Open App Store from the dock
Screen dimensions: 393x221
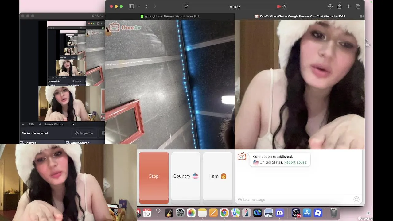(307, 212)
